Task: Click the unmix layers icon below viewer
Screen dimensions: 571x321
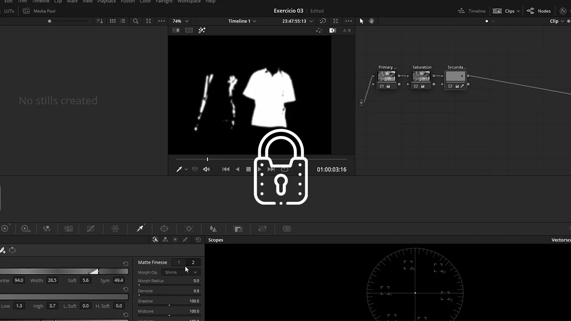Action: point(195,169)
